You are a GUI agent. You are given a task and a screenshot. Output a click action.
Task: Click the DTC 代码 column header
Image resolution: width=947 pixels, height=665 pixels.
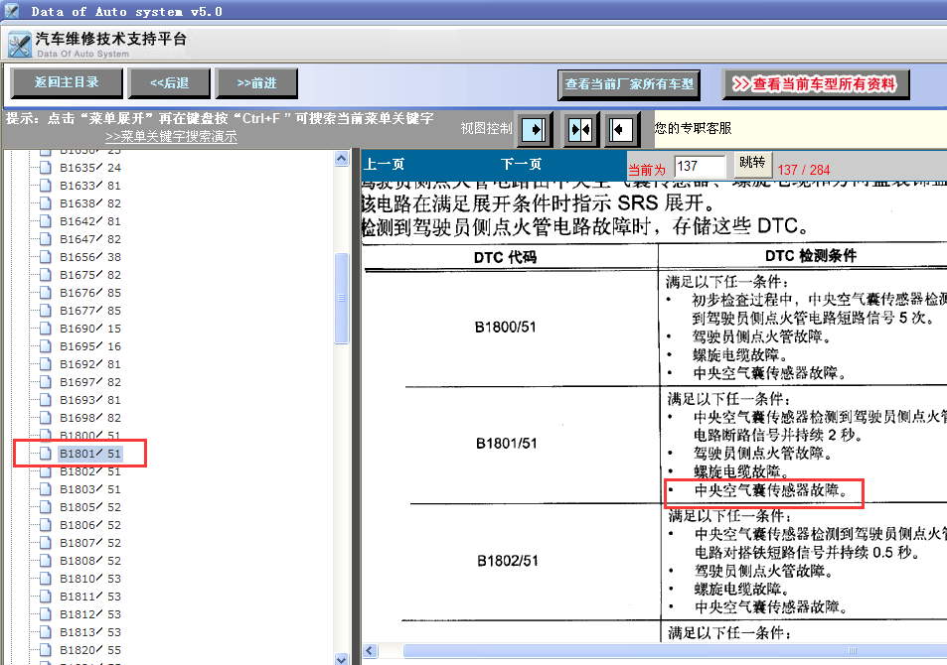(x=505, y=257)
